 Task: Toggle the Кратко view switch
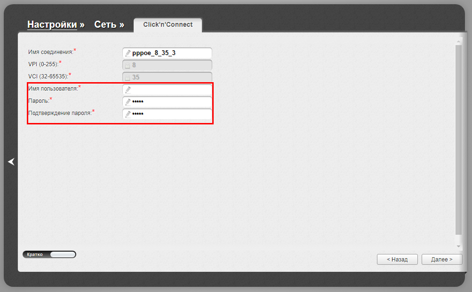pyautogui.click(x=49, y=254)
